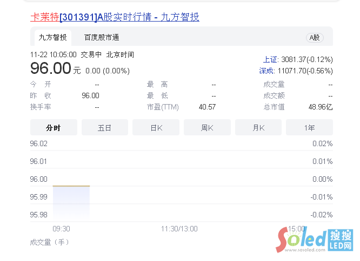
Task: Show the 五日 chart view
Action: 104,128
